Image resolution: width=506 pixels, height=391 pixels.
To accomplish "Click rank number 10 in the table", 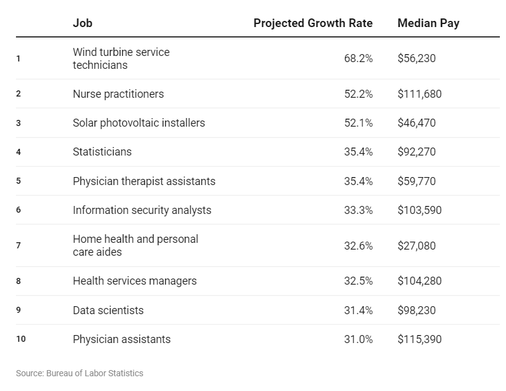I will tap(21, 339).
